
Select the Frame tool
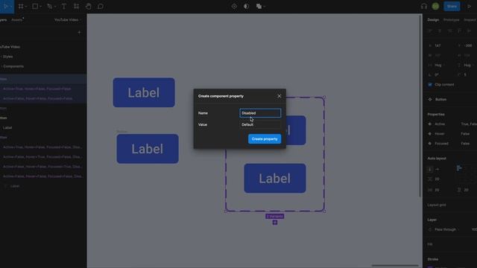pyautogui.click(x=21, y=6)
